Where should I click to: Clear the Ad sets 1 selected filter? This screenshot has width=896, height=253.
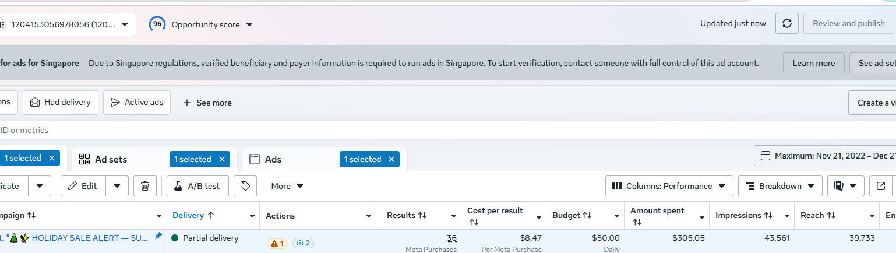(221, 159)
